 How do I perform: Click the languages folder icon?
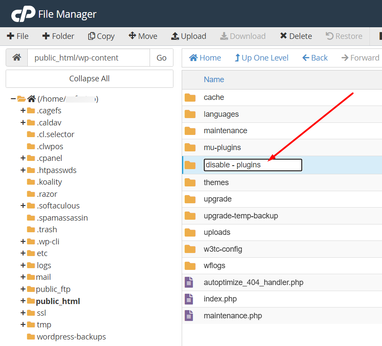point(190,114)
